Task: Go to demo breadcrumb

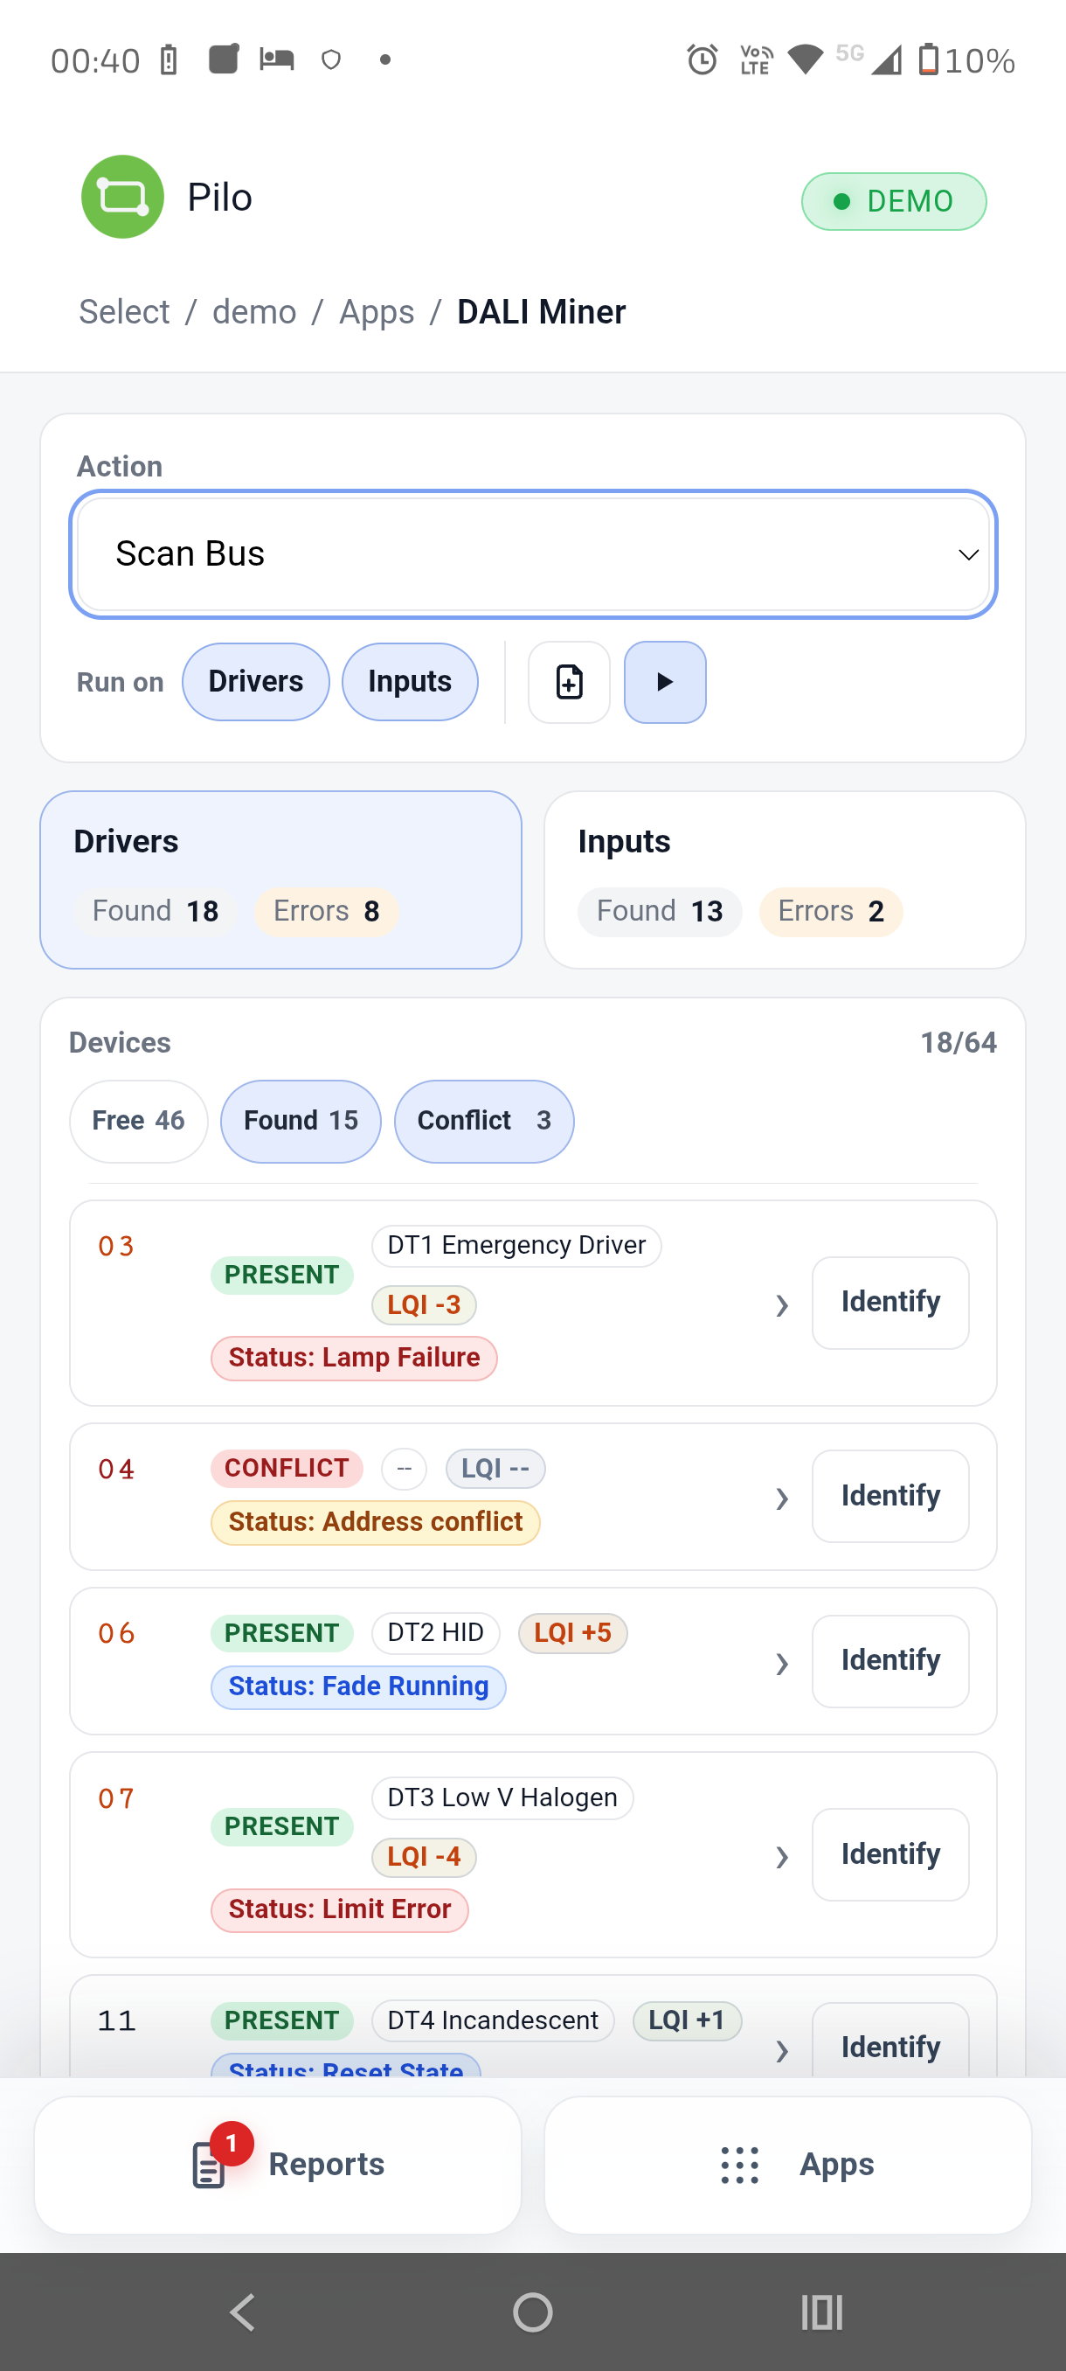Action: point(255,312)
